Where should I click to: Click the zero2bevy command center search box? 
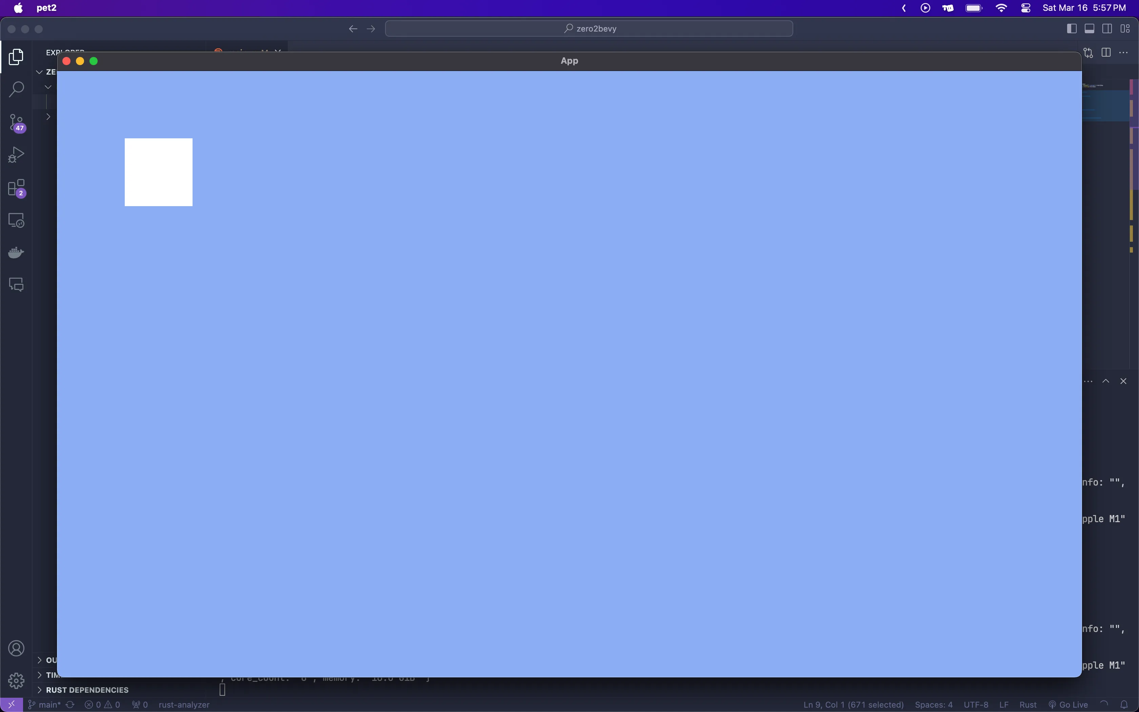tap(589, 29)
